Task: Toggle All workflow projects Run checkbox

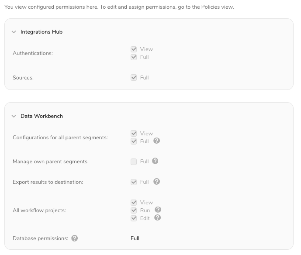Action: [134, 210]
